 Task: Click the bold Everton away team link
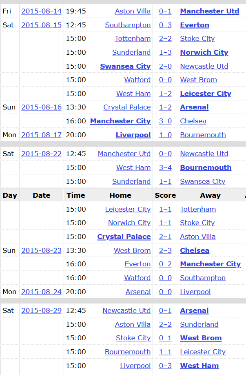coord(195,25)
